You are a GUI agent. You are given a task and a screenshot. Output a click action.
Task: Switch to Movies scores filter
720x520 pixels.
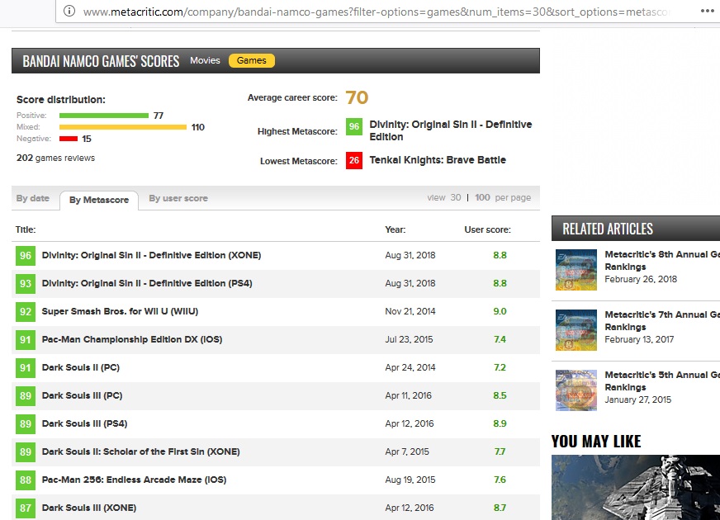(205, 60)
